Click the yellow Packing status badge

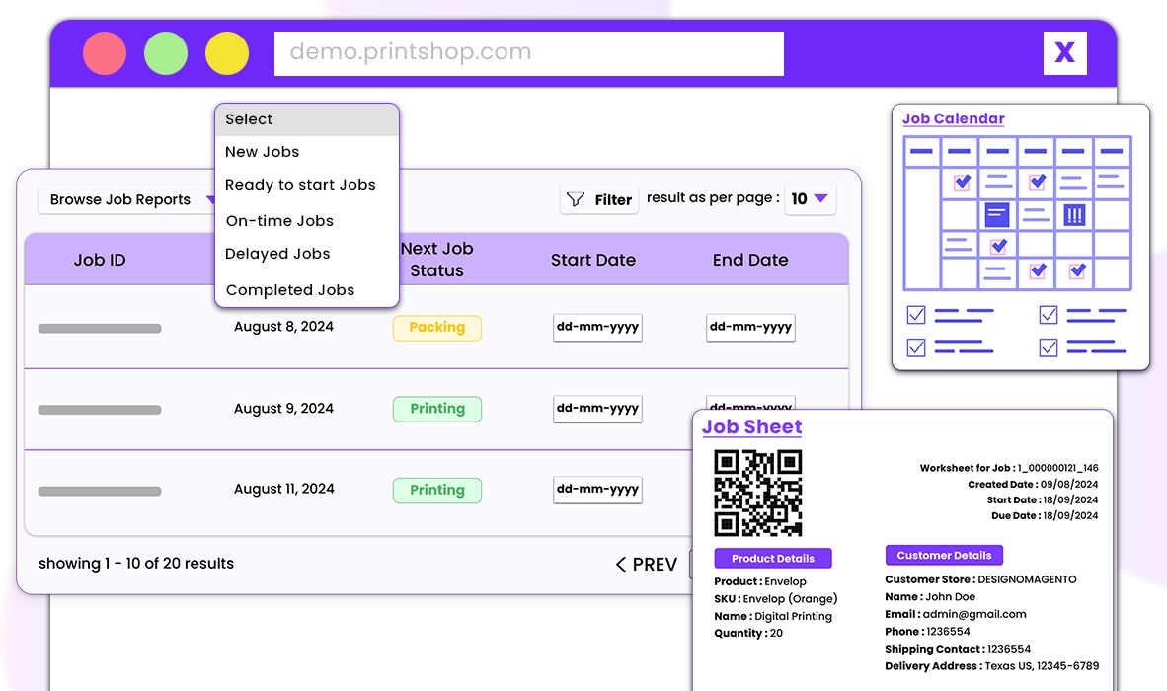(x=436, y=328)
